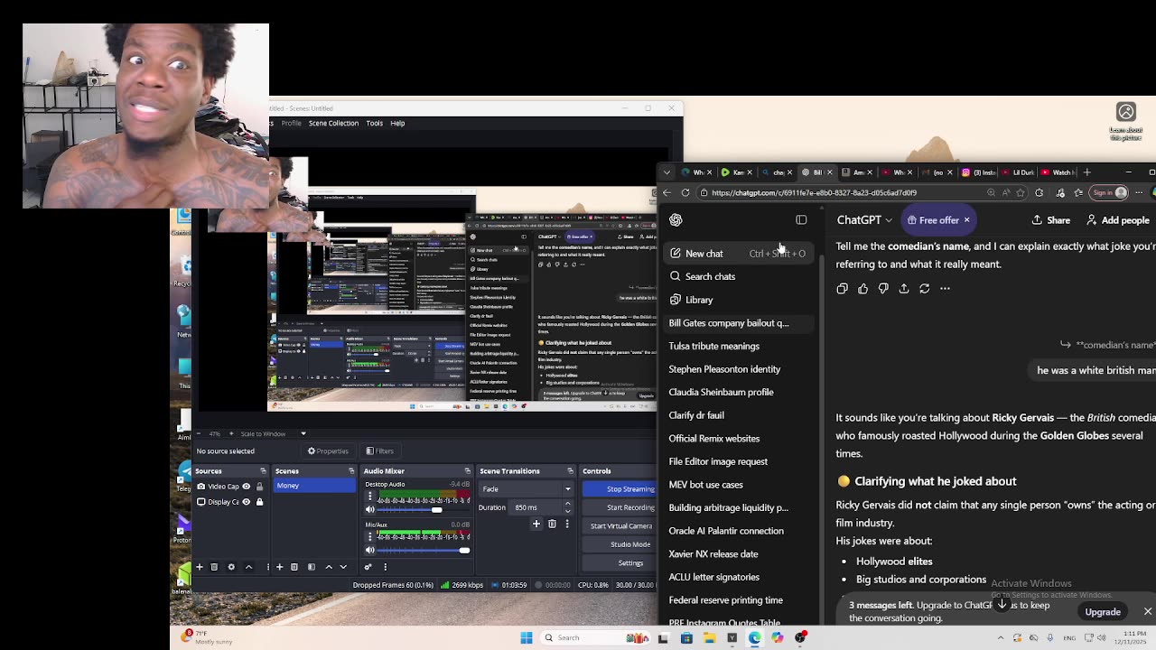Remove selected source trash icon in OBS

tap(214, 567)
